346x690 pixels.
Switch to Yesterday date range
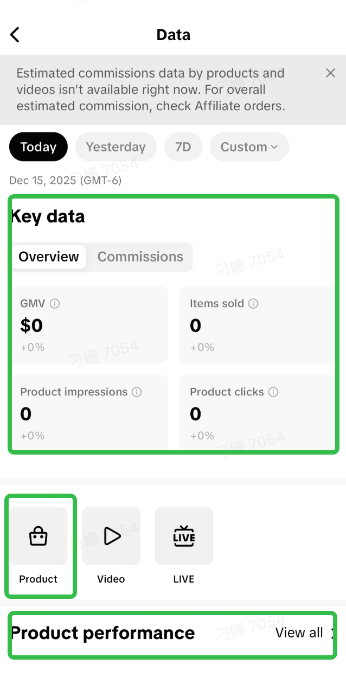[x=116, y=147]
